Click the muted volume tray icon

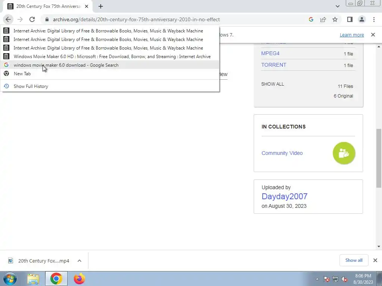pyautogui.click(x=344, y=279)
